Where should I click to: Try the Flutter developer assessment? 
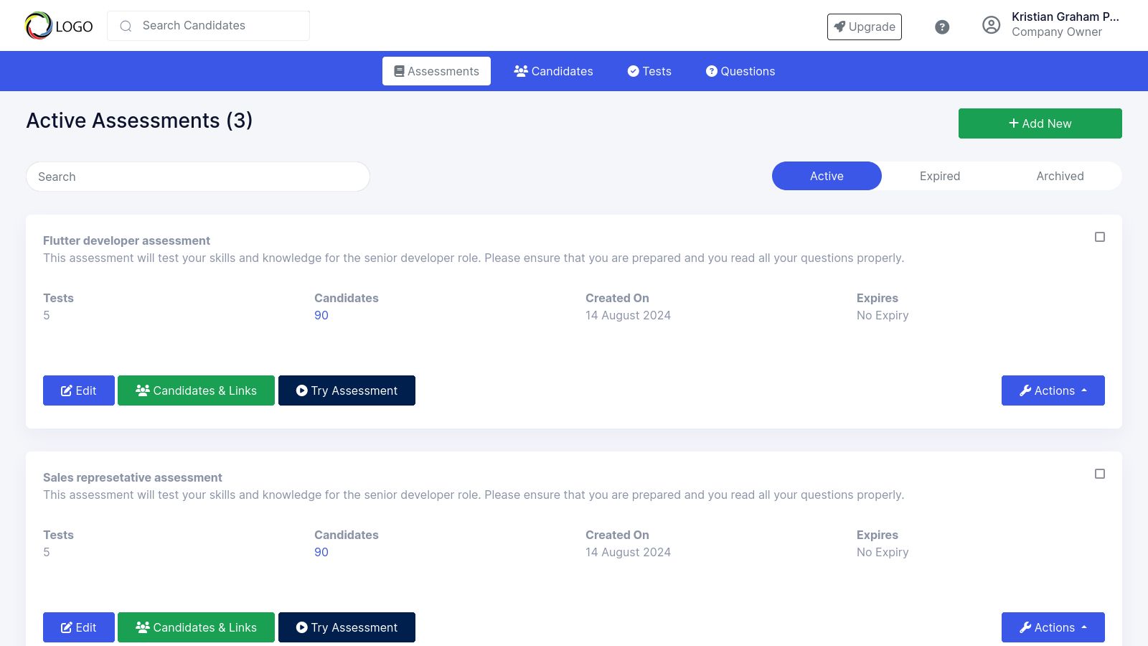click(347, 390)
